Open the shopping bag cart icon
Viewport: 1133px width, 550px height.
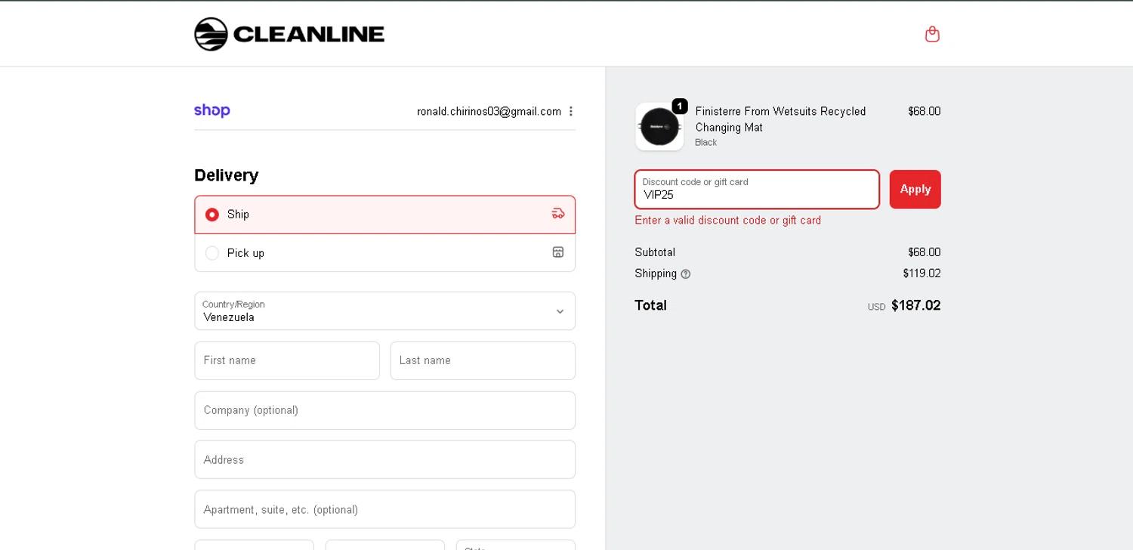[x=932, y=34]
